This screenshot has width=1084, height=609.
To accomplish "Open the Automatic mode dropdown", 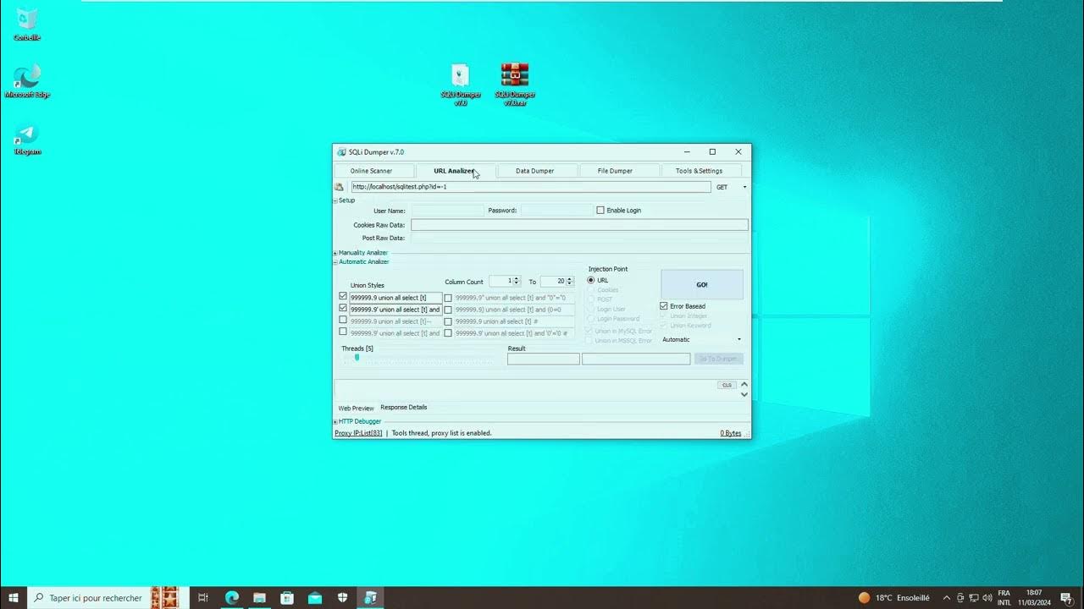I will 702,340.
